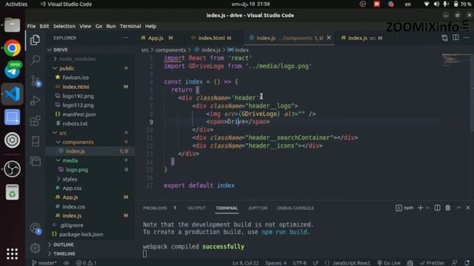Image resolution: width=474 pixels, height=266 pixels.
Task: Click the Explorer more actions ellipsis
Action: click(125, 38)
